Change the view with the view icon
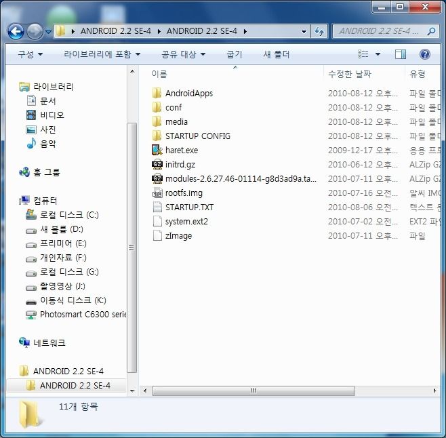This screenshot has width=446, height=438. tap(363, 54)
